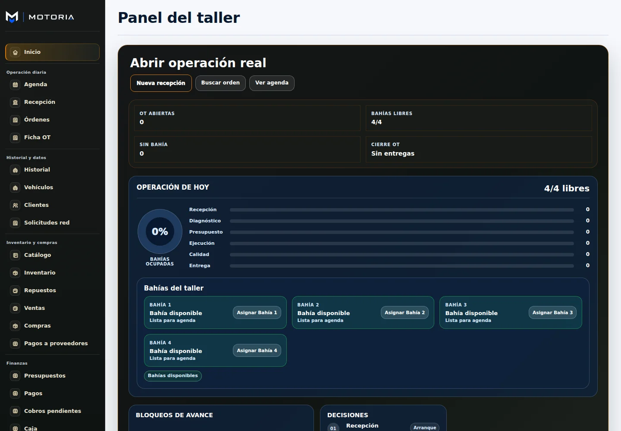Viewport: 621px width, 431px height.
Task: Click Asignar Bahía 3 button
Action: [x=552, y=312]
